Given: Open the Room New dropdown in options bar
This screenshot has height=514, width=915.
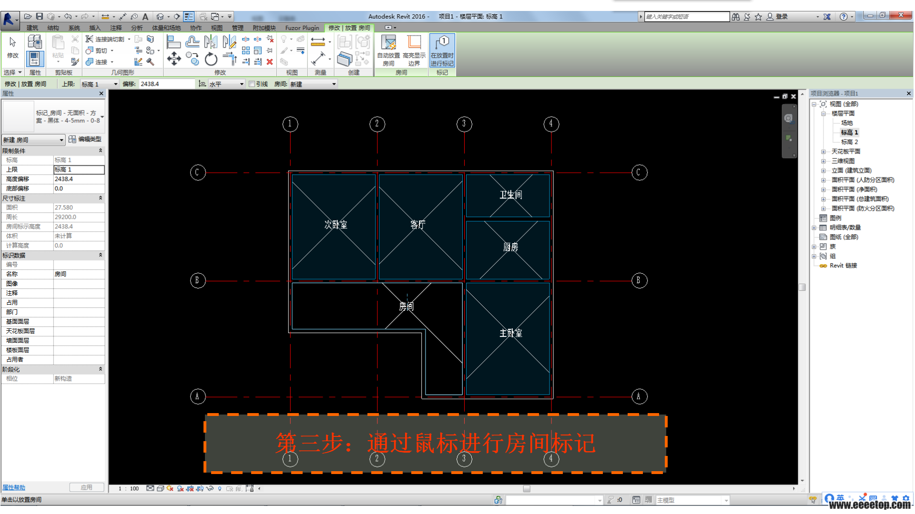Looking at the screenshot, I should pyautogui.click(x=313, y=84).
